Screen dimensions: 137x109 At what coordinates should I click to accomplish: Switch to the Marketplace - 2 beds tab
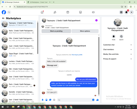tap(39, 2)
